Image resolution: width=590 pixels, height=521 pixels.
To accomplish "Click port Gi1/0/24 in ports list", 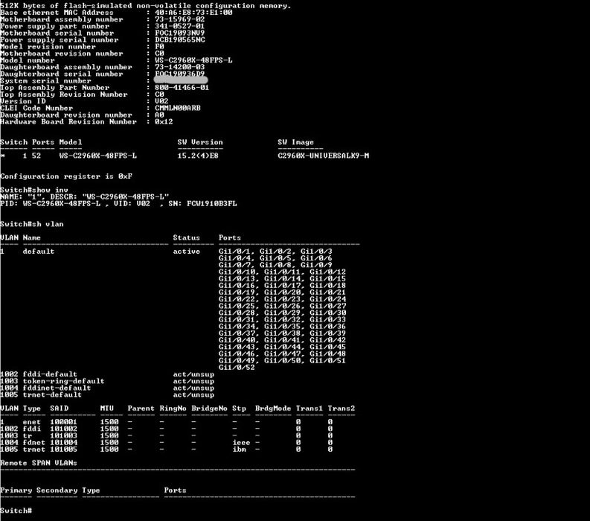I will point(327,299).
